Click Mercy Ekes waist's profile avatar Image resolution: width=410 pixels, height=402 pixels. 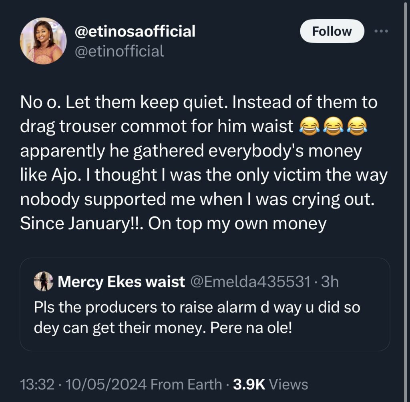point(42,281)
